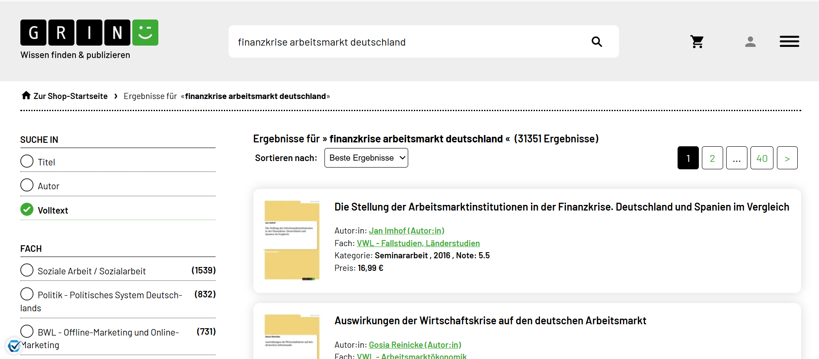Screen dimensions: 819x359
Task: Select the Titel search option
Action: (27, 161)
